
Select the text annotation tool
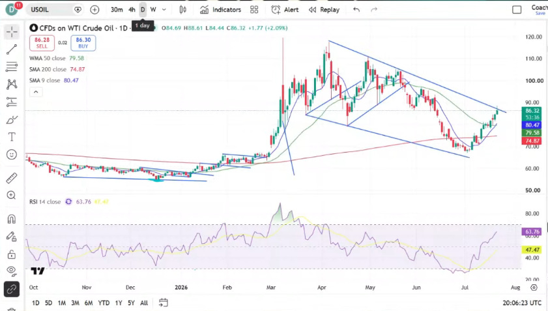tap(12, 137)
